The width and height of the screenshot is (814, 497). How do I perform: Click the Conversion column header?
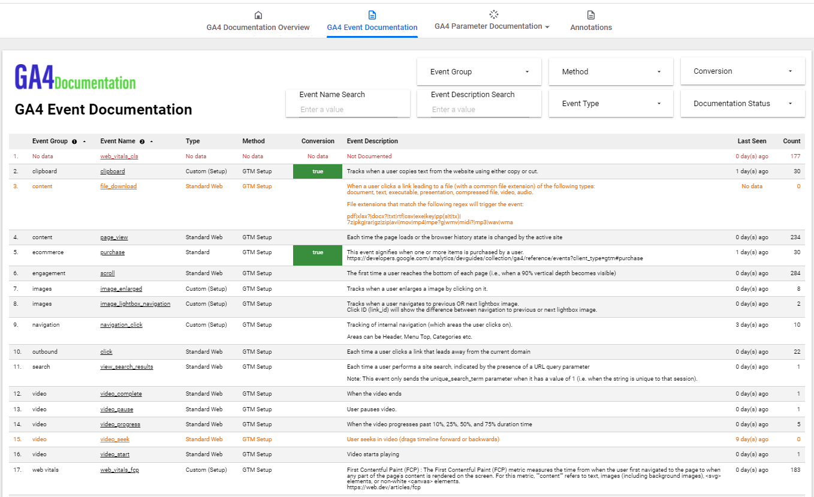318,141
